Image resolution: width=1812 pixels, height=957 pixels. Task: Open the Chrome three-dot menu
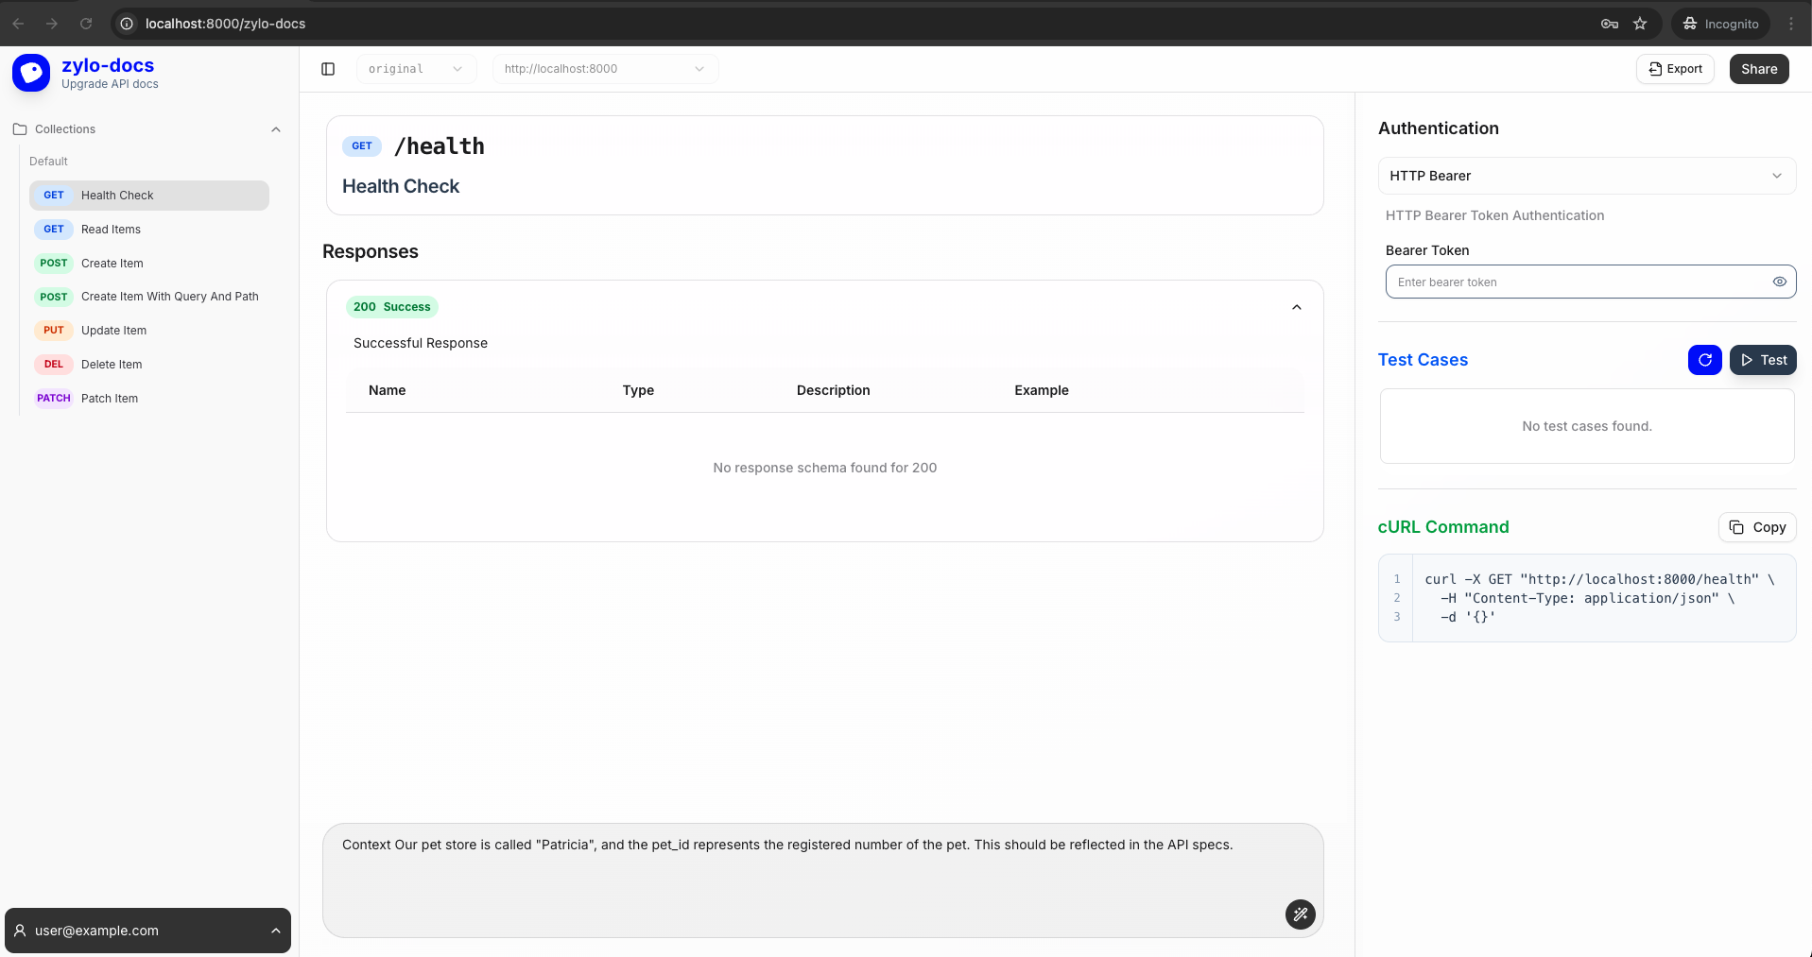(x=1791, y=24)
